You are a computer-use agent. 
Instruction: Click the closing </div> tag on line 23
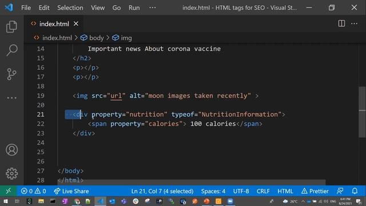84,133
